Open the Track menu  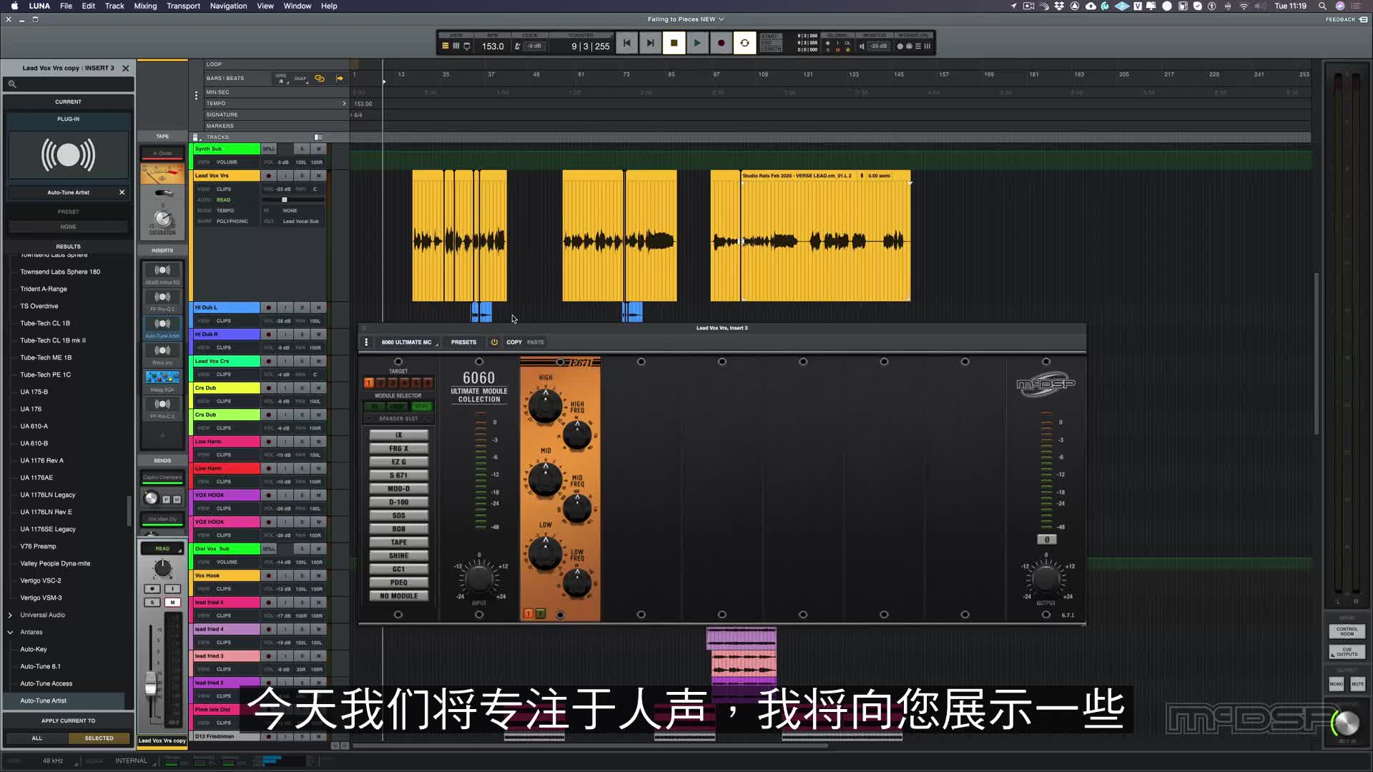(x=114, y=6)
